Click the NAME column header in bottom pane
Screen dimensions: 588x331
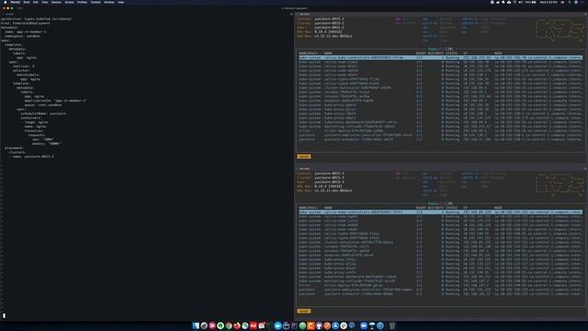[x=328, y=208]
